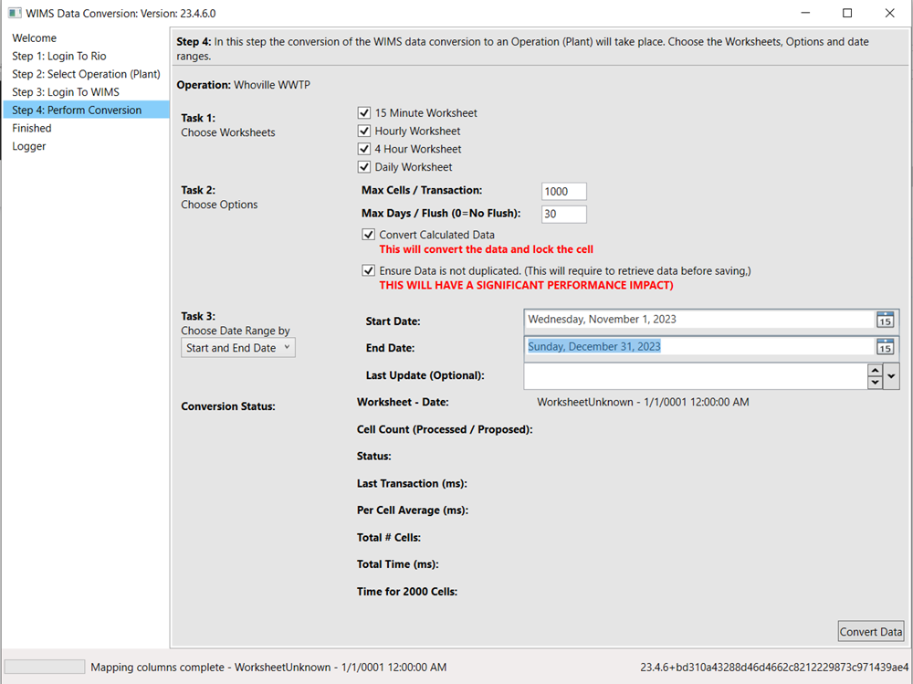
Task: Toggle the Hourly Worksheet checkbox
Action: [x=364, y=132]
